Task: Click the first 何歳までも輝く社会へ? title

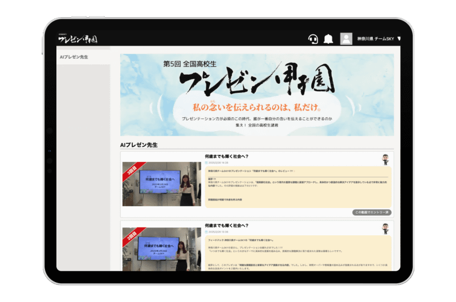Action: (226, 156)
